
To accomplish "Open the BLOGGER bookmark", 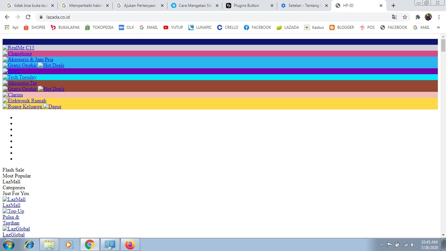I will pyautogui.click(x=342, y=27).
